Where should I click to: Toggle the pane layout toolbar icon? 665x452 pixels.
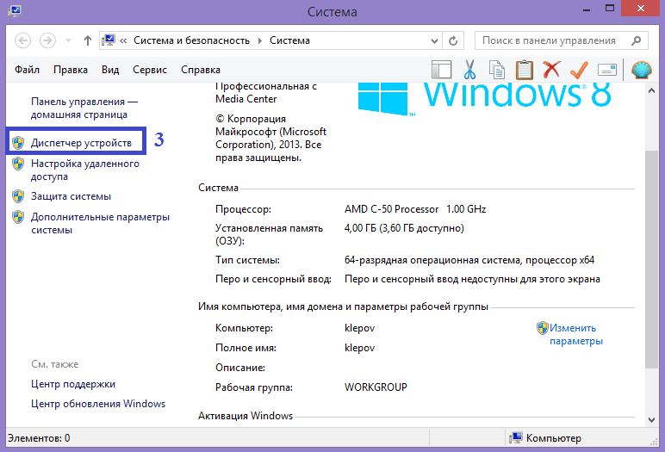[x=442, y=70]
